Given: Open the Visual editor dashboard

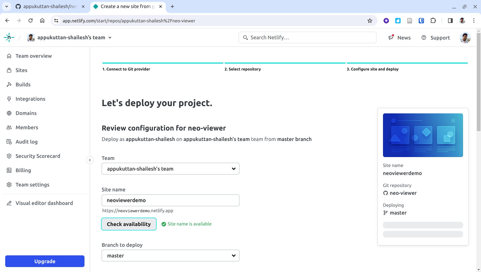Looking at the screenshot, I should click(x=44, y=203).
